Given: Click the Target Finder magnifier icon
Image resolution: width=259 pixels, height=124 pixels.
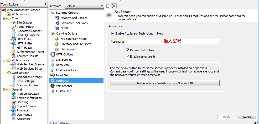Looking at the screenshot, I should 14,27.
